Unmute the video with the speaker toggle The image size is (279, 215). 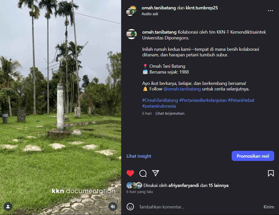click(113, 206)
